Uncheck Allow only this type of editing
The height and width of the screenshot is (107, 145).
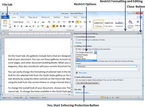point(76,49)
